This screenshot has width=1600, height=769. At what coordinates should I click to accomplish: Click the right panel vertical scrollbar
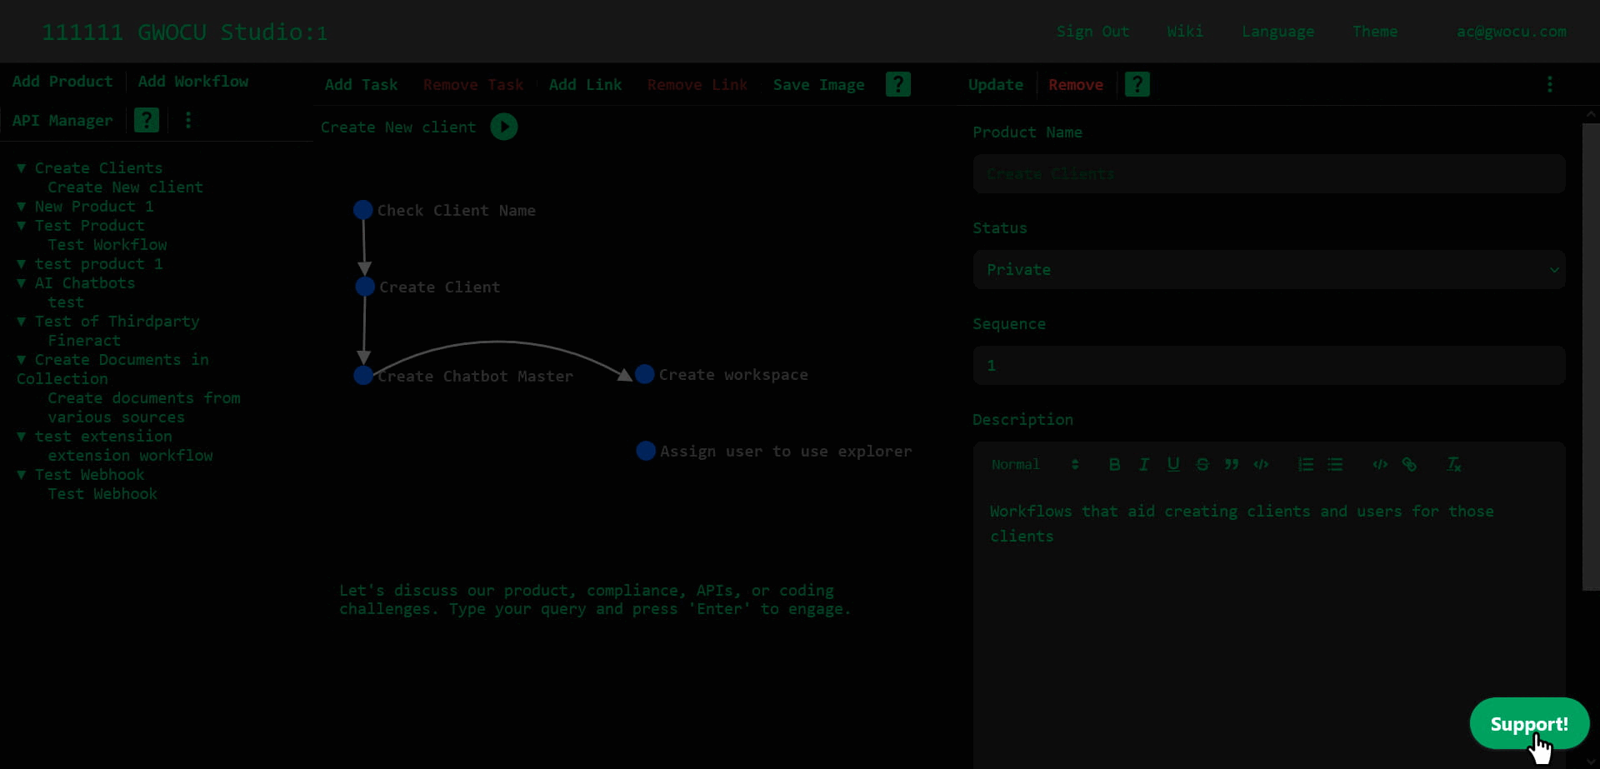(x=1590, y=357)
